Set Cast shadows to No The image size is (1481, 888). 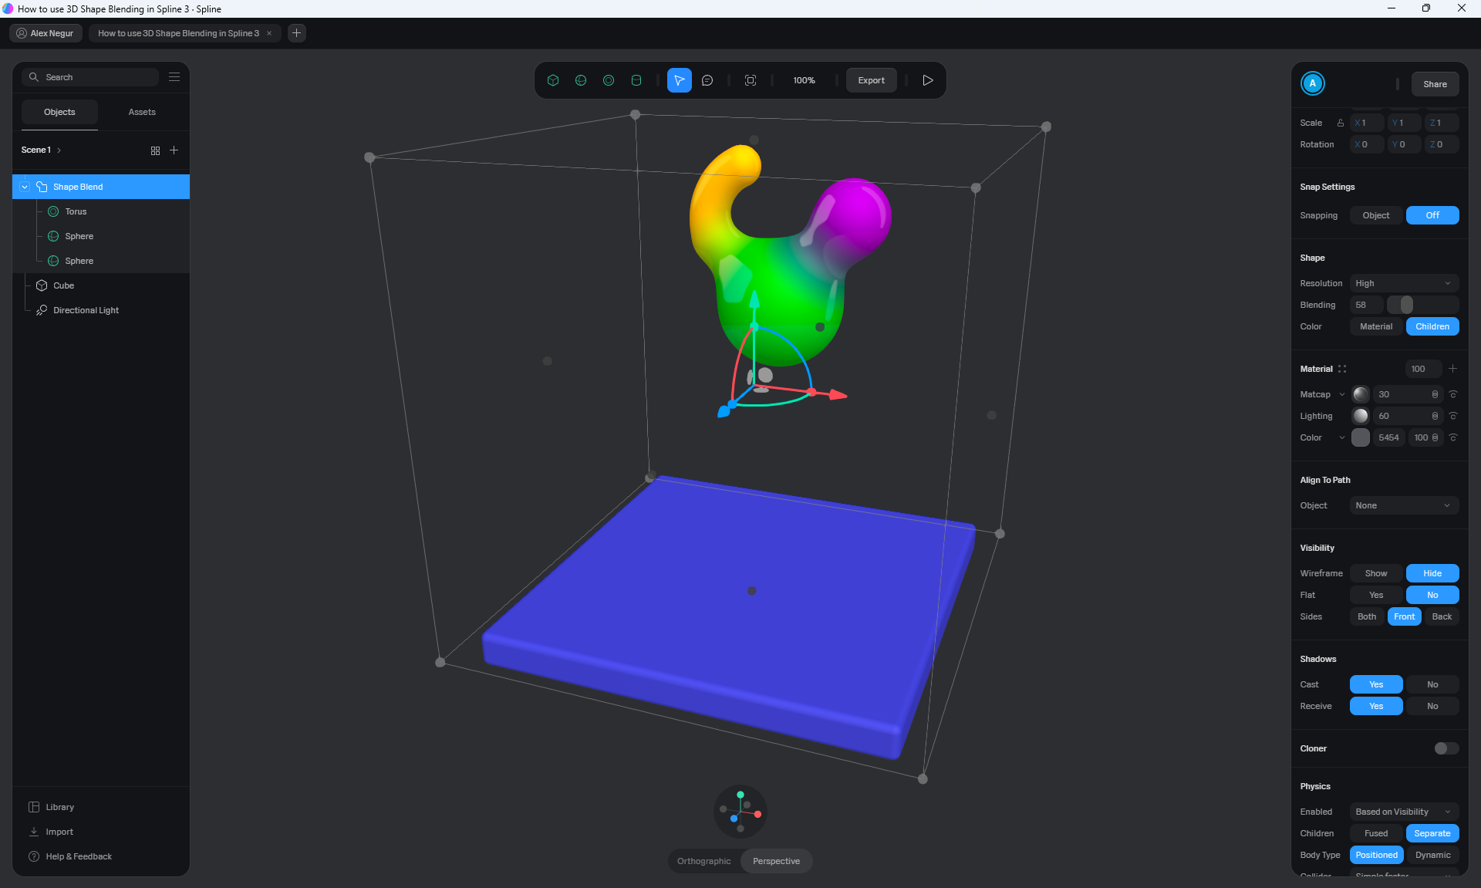point(1432,684)
